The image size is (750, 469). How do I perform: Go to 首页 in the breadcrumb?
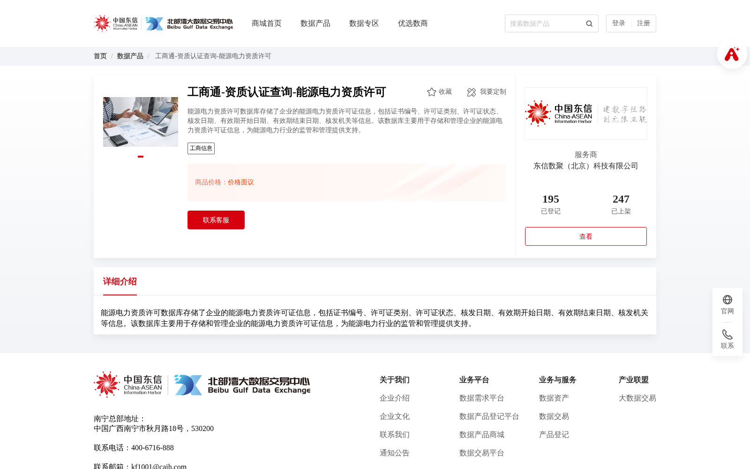[100, 56]
